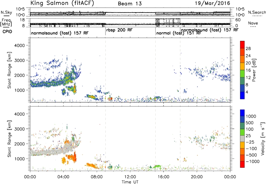Click the left 'normalsound (fast) 157 RF' label
Image resolution: width=266 pixels, height=184 pixels.
pos(60,33)
